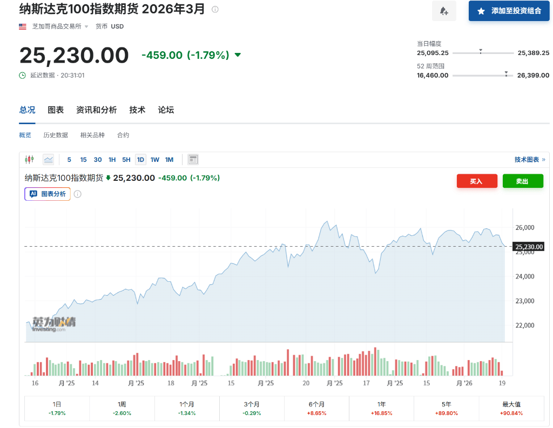Click the AI 图表分析 button
Image resolution: width=553 pixels, height=428 pixels.
(x=47, y=194)
